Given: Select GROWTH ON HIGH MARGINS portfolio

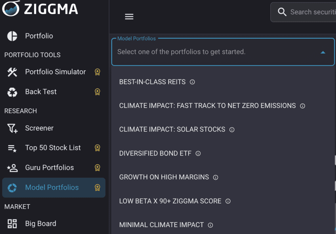Looking at the screenshot, I should [x=223, y=177].
